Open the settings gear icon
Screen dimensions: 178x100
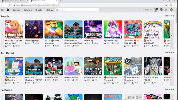tap(171, 10)
